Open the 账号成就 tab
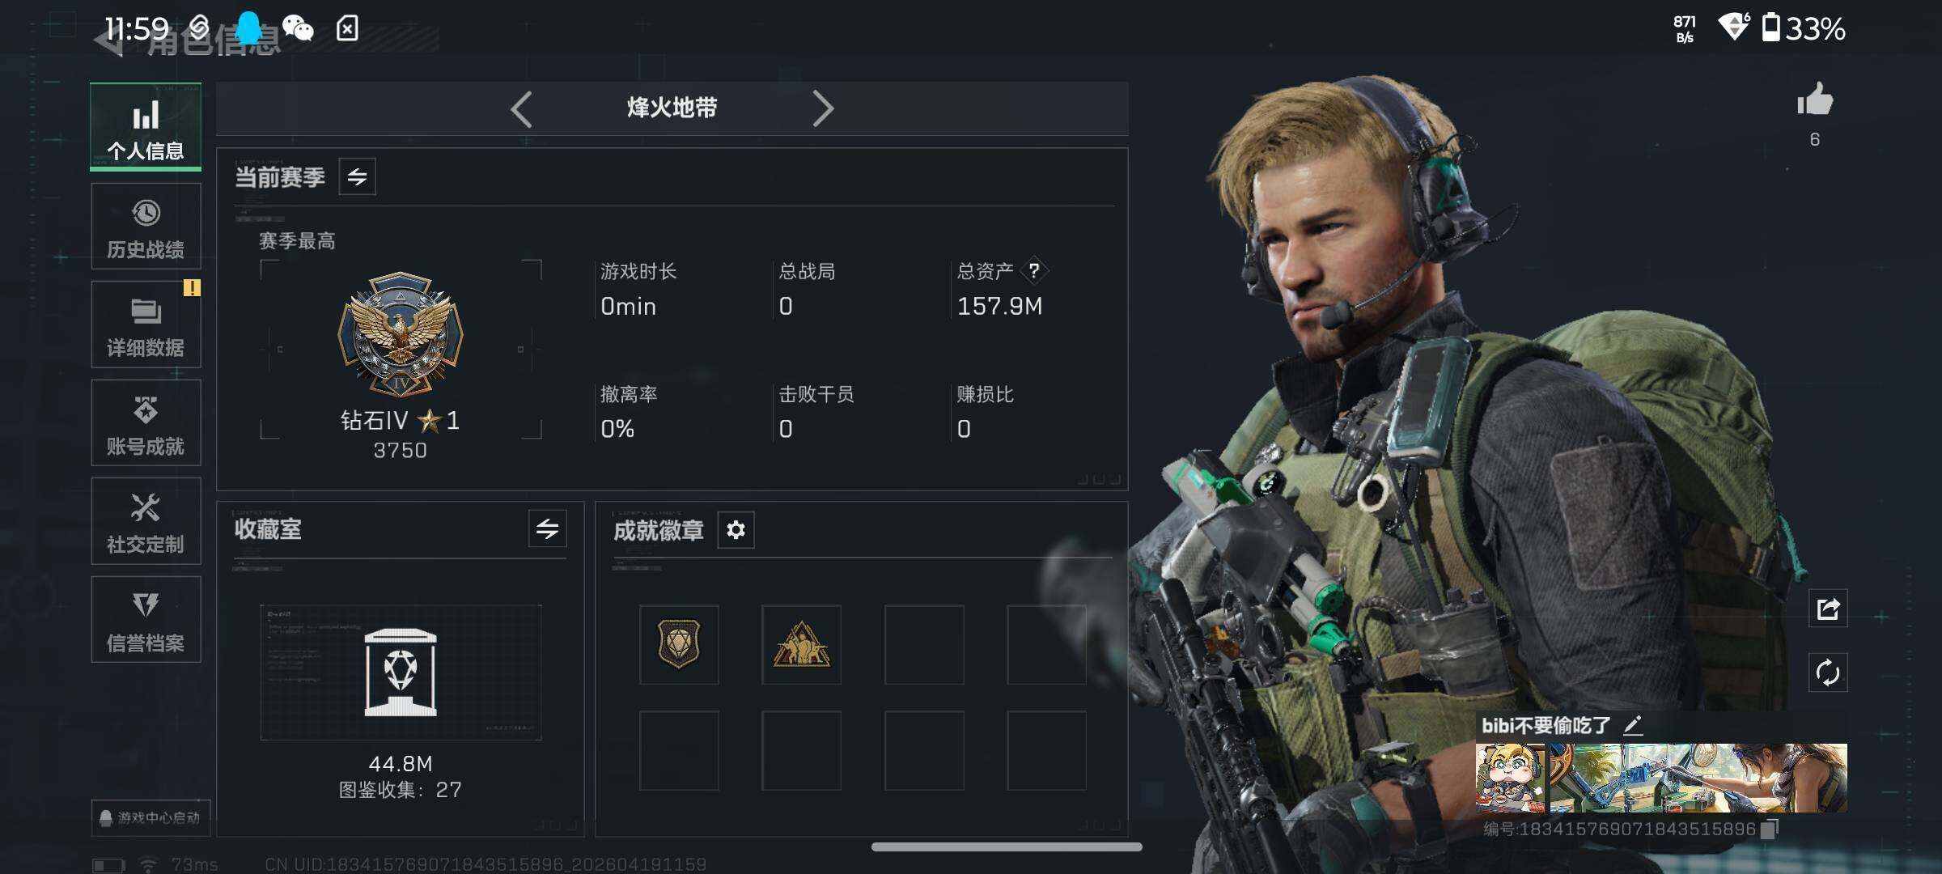This screenshot has width=1942, height=874. [146, 423]
